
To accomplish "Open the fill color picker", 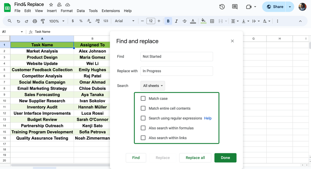I will pos(203,21).
